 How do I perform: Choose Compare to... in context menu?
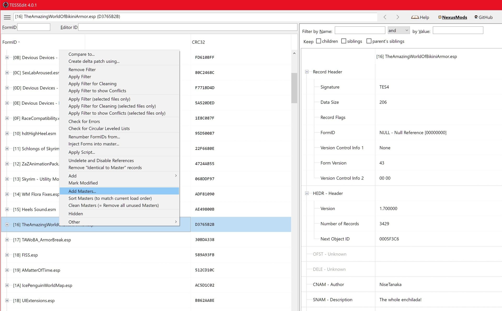pos(119,54)
